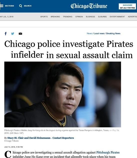Email the article using the envelope icon
This screenshot has height=158, width=137.
[x=20, y=34]
